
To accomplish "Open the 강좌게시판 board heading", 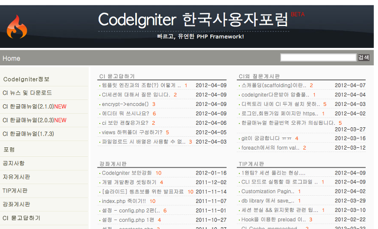I will point(113,164).
